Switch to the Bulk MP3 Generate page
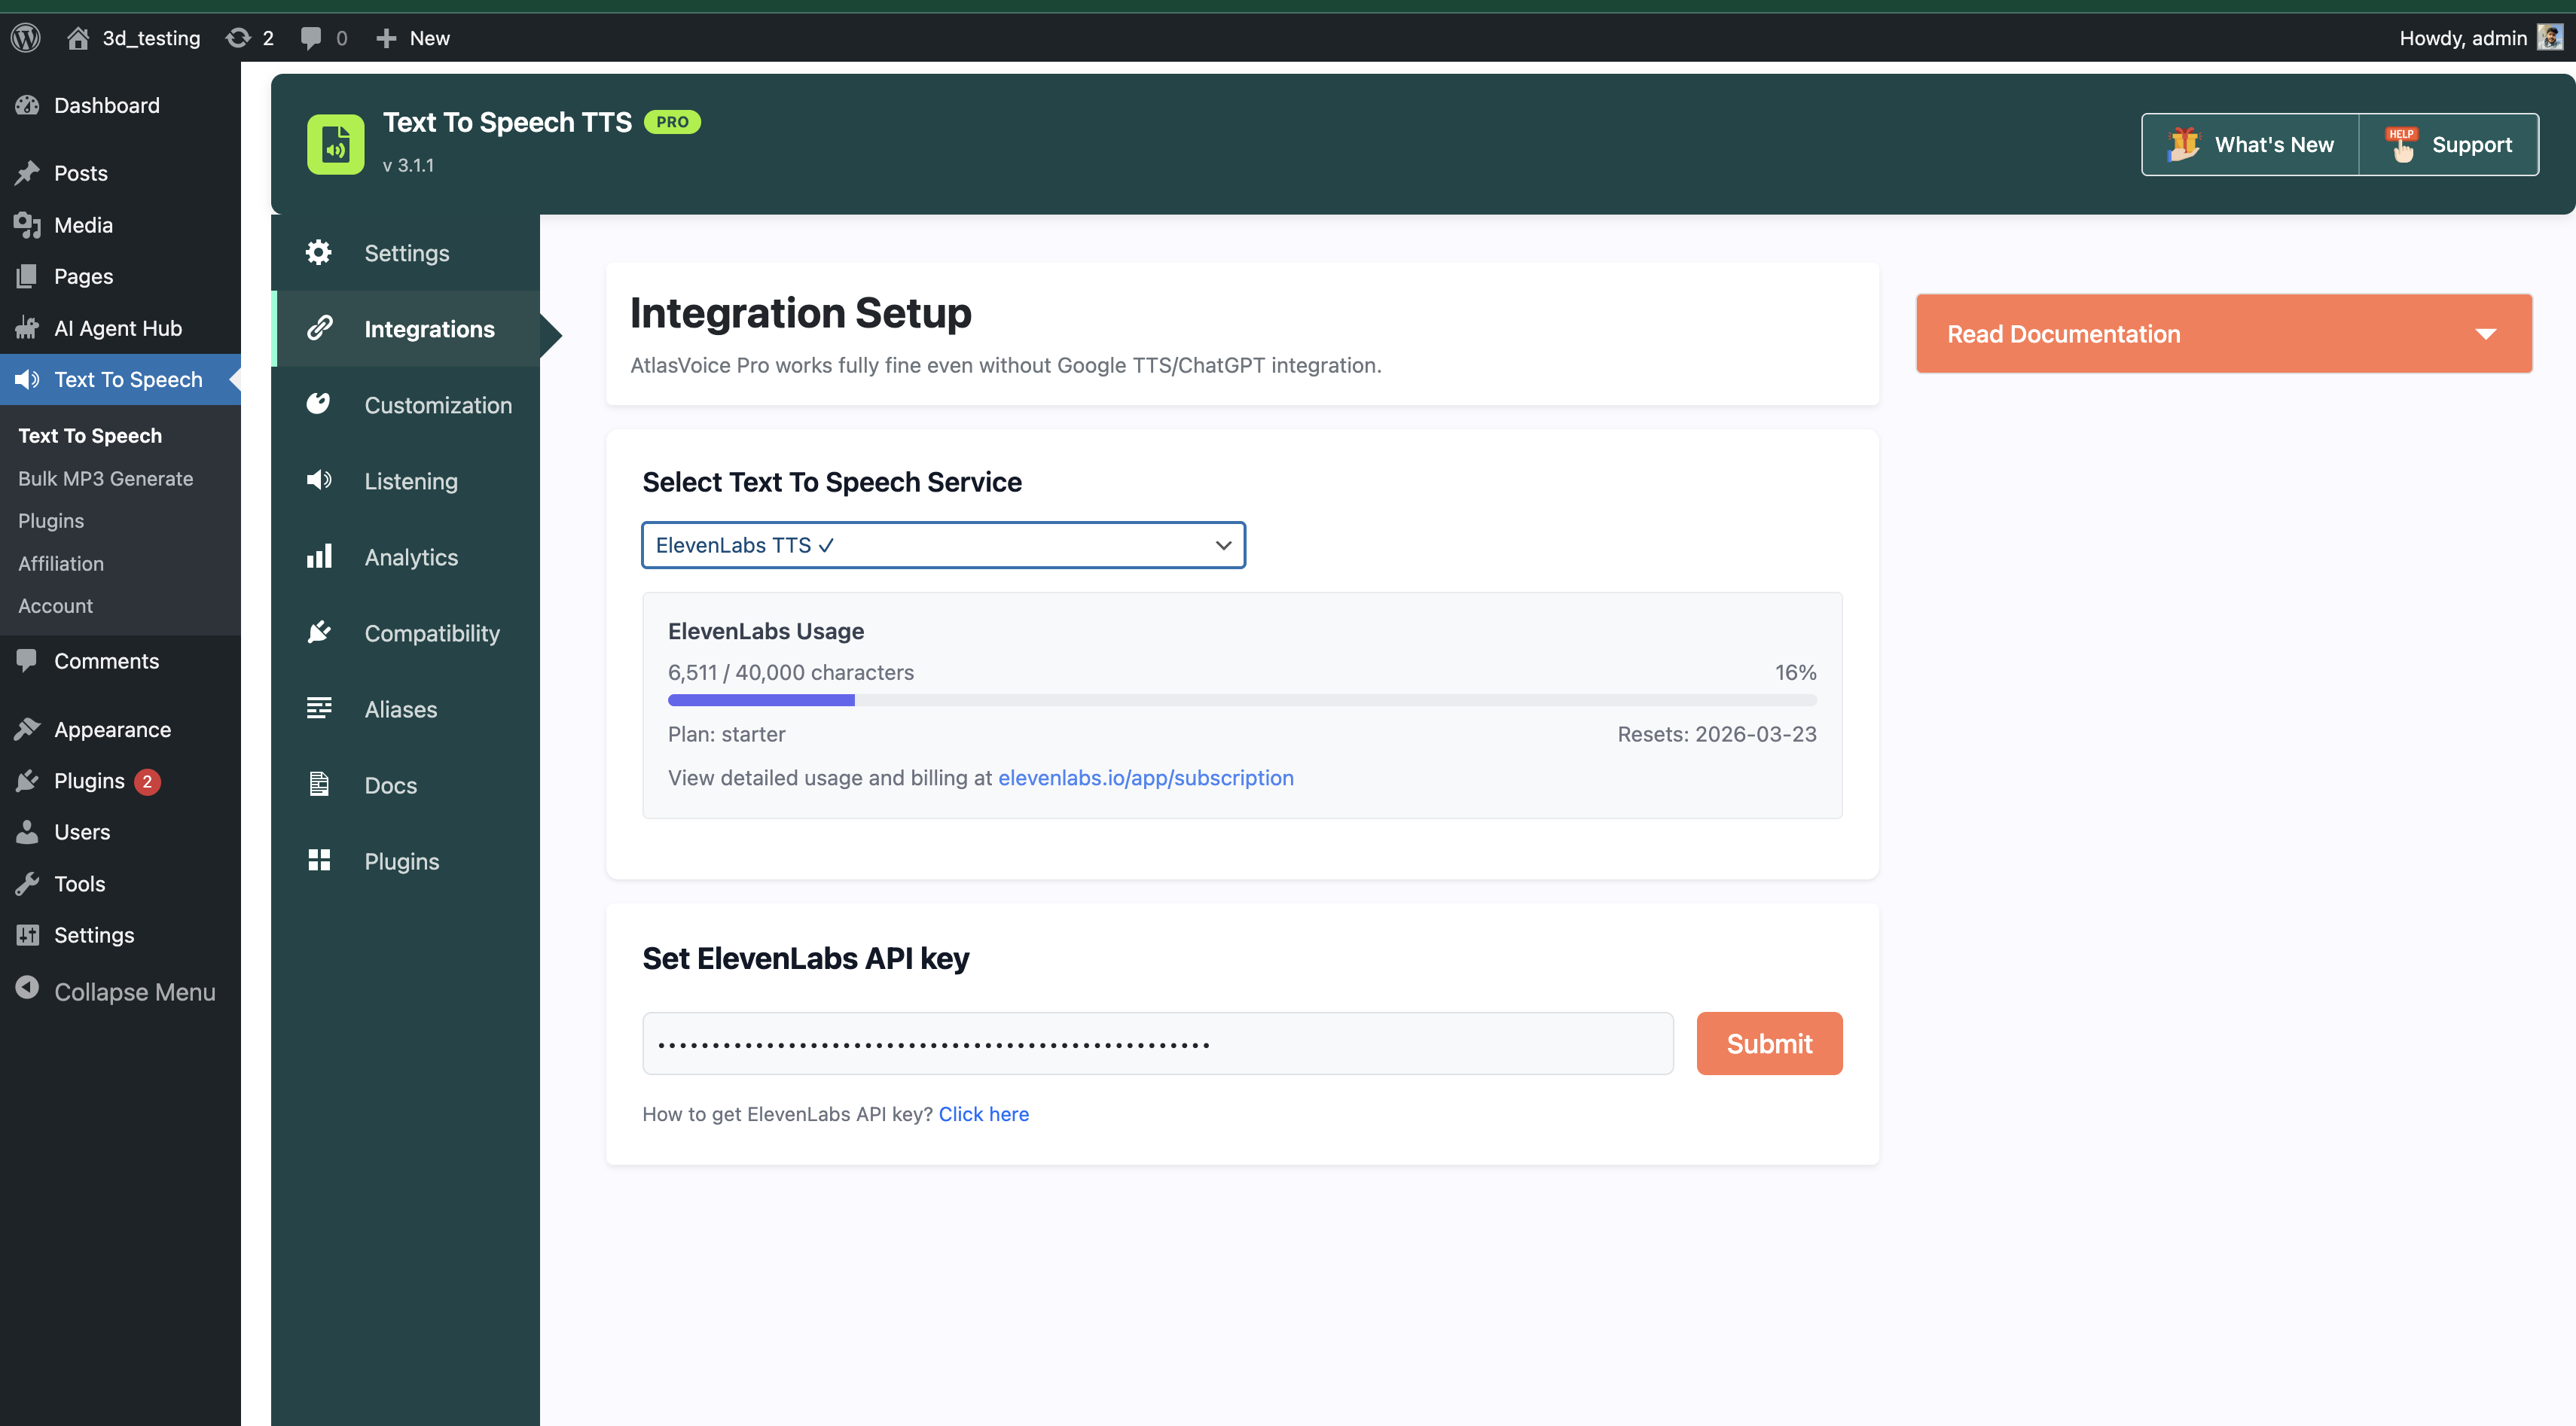The image size is (2576, 1426). [x=105, y=477]
